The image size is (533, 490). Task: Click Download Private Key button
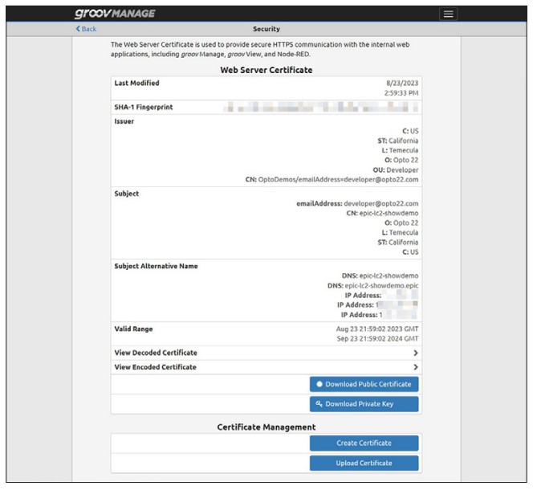coord(364,404)
